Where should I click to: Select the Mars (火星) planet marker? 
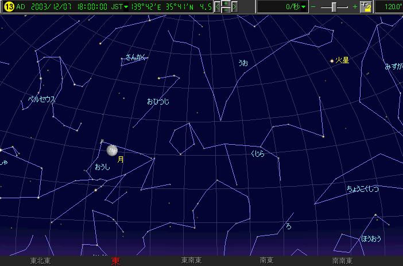[332, 60]
